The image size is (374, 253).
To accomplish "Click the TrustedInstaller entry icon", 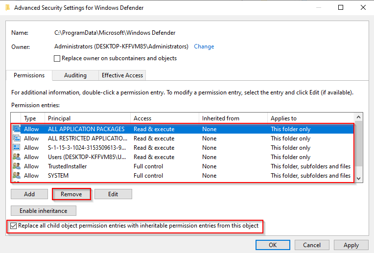I will [x=17, y=166].
